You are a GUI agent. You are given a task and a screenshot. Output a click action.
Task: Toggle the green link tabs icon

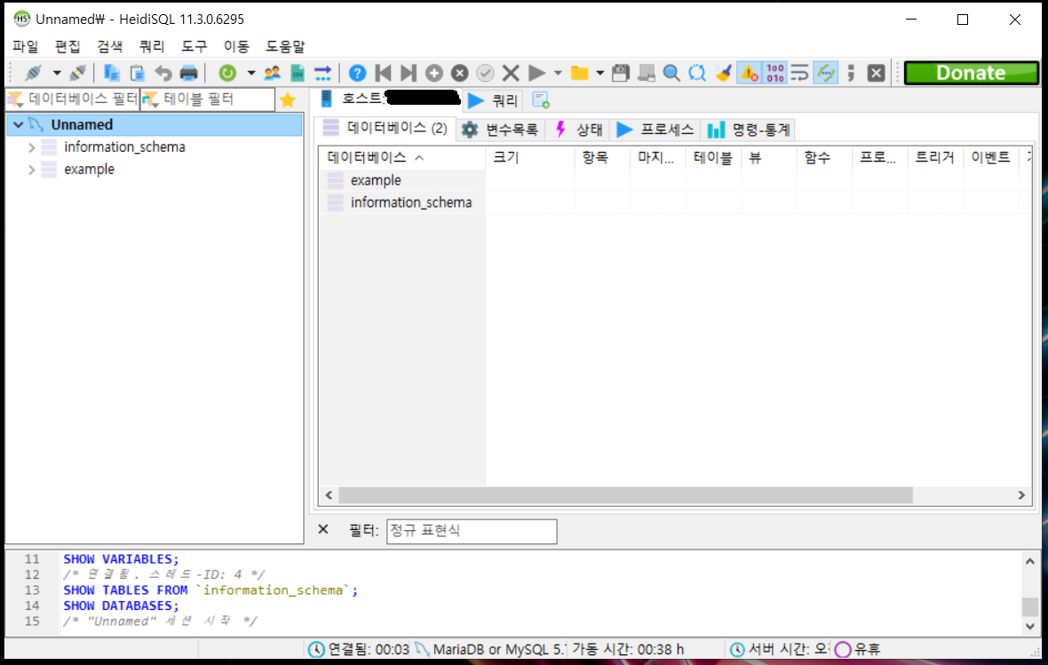[826, 73]
